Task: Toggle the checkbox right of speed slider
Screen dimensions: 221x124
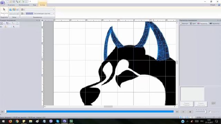Action: pos(210,112)
